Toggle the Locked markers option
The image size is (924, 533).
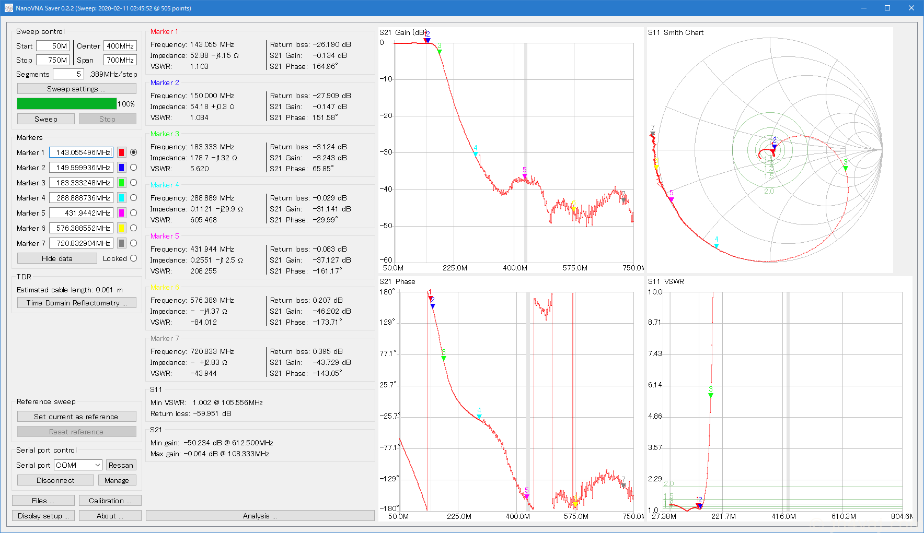tap(133, 258)
